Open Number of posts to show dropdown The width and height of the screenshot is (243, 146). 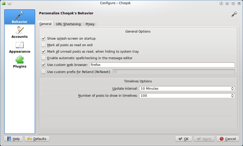tap(187, 96)
